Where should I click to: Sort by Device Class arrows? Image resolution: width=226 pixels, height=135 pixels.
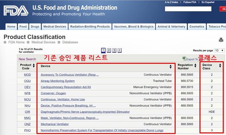(x=220, y=65)
